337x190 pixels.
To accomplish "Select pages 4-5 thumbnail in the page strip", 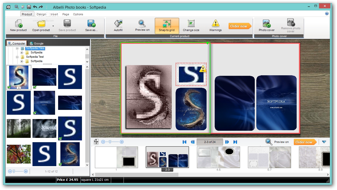I will pos(218,157).
